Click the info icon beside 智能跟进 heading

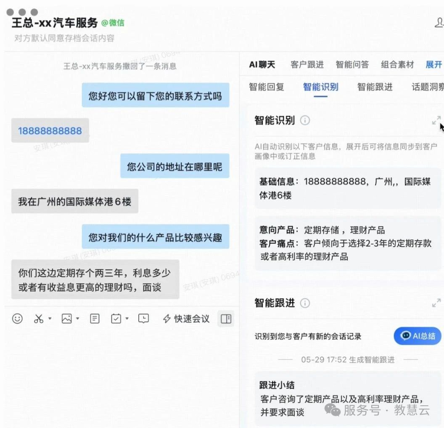(x=305, y=303)
